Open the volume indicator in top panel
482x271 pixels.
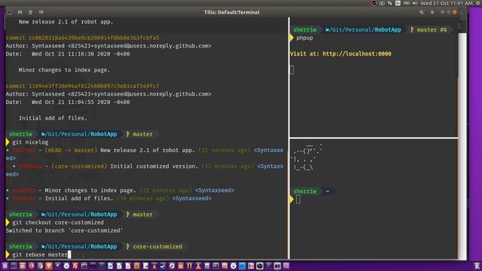coord(415,3)
